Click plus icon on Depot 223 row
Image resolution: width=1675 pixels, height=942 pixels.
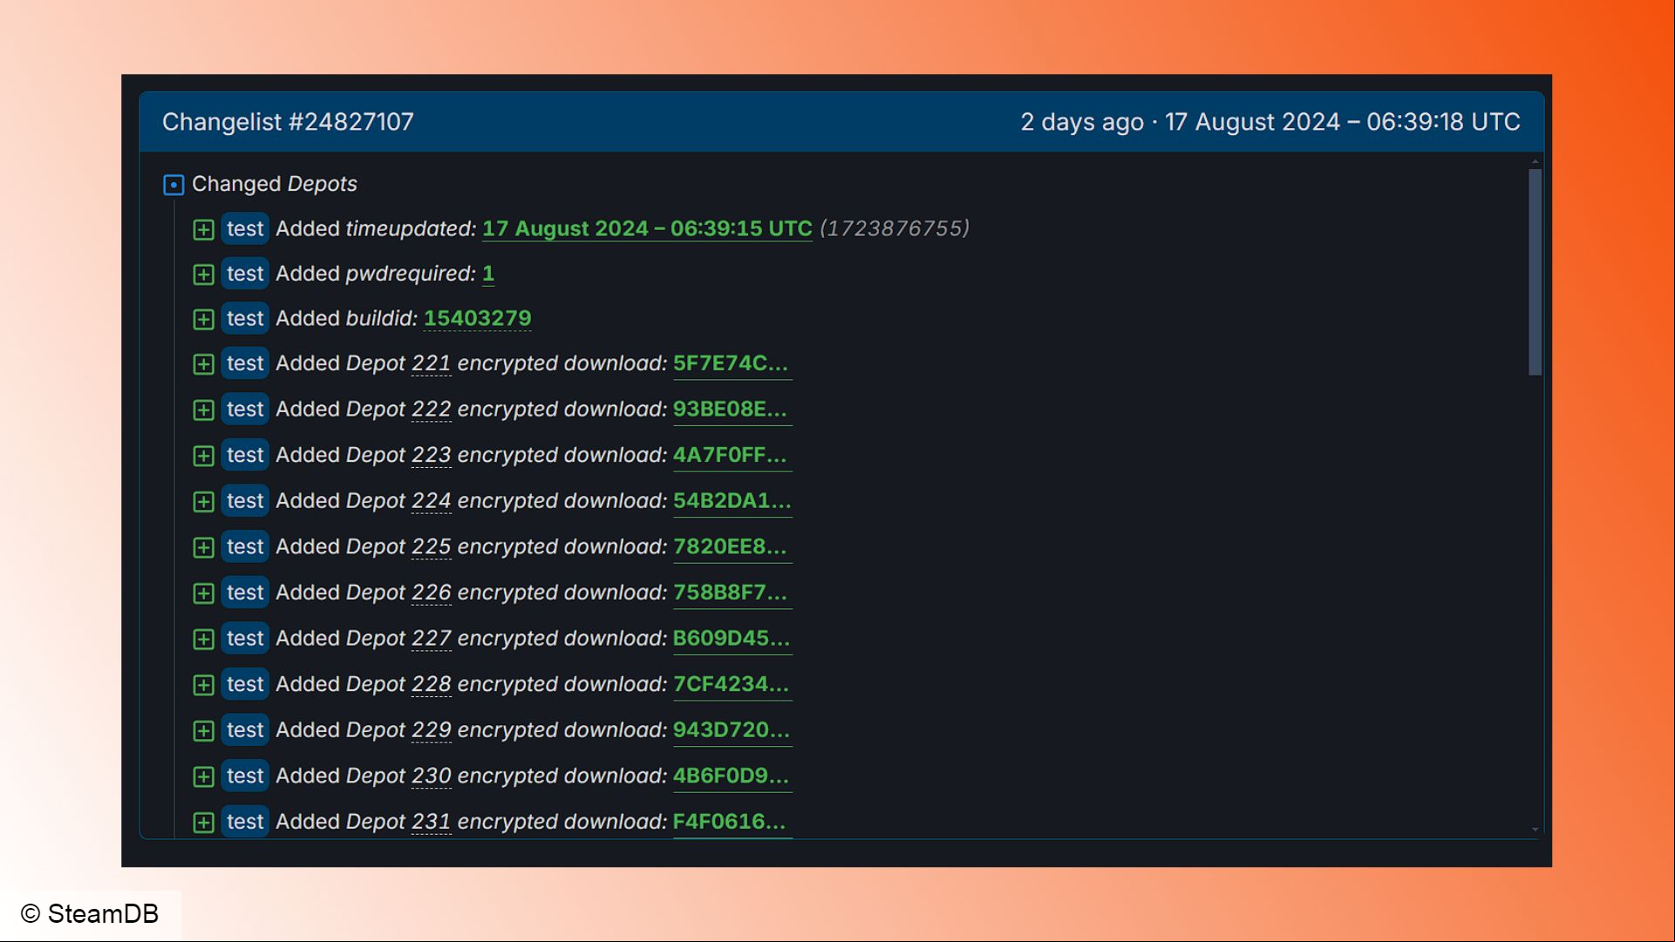203,456
